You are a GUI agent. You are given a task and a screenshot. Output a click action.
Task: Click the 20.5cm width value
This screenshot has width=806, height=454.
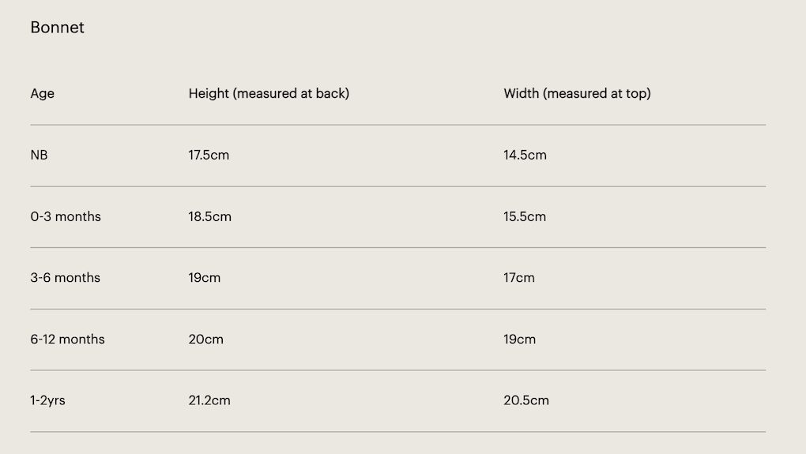coord(526,400)
